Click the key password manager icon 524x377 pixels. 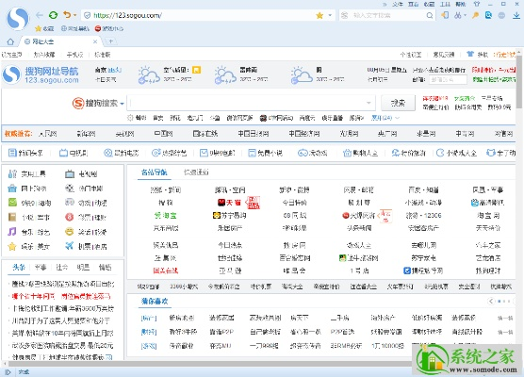(475, 15)
